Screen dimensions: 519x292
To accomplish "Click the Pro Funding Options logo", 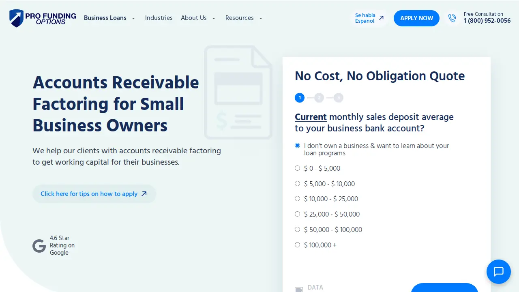I will coord(43,18).
